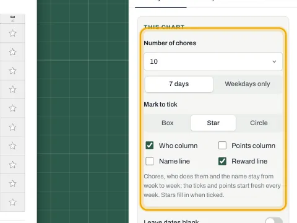Switch to Weekdays only
The width and height of the screenshot is (297, 223).
point(247,84)
